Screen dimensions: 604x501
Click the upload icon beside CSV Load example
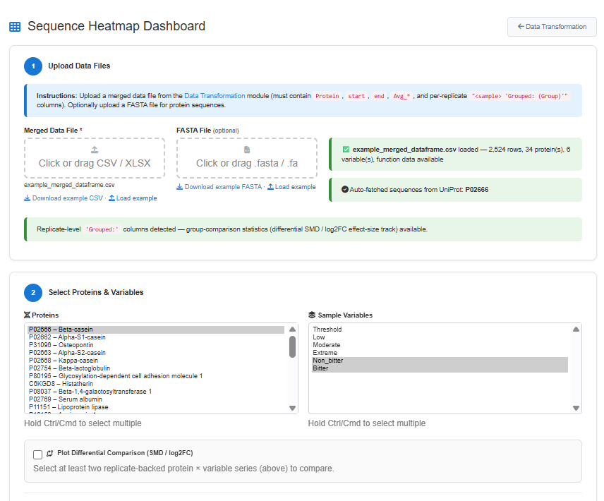(x=111, y=198)
